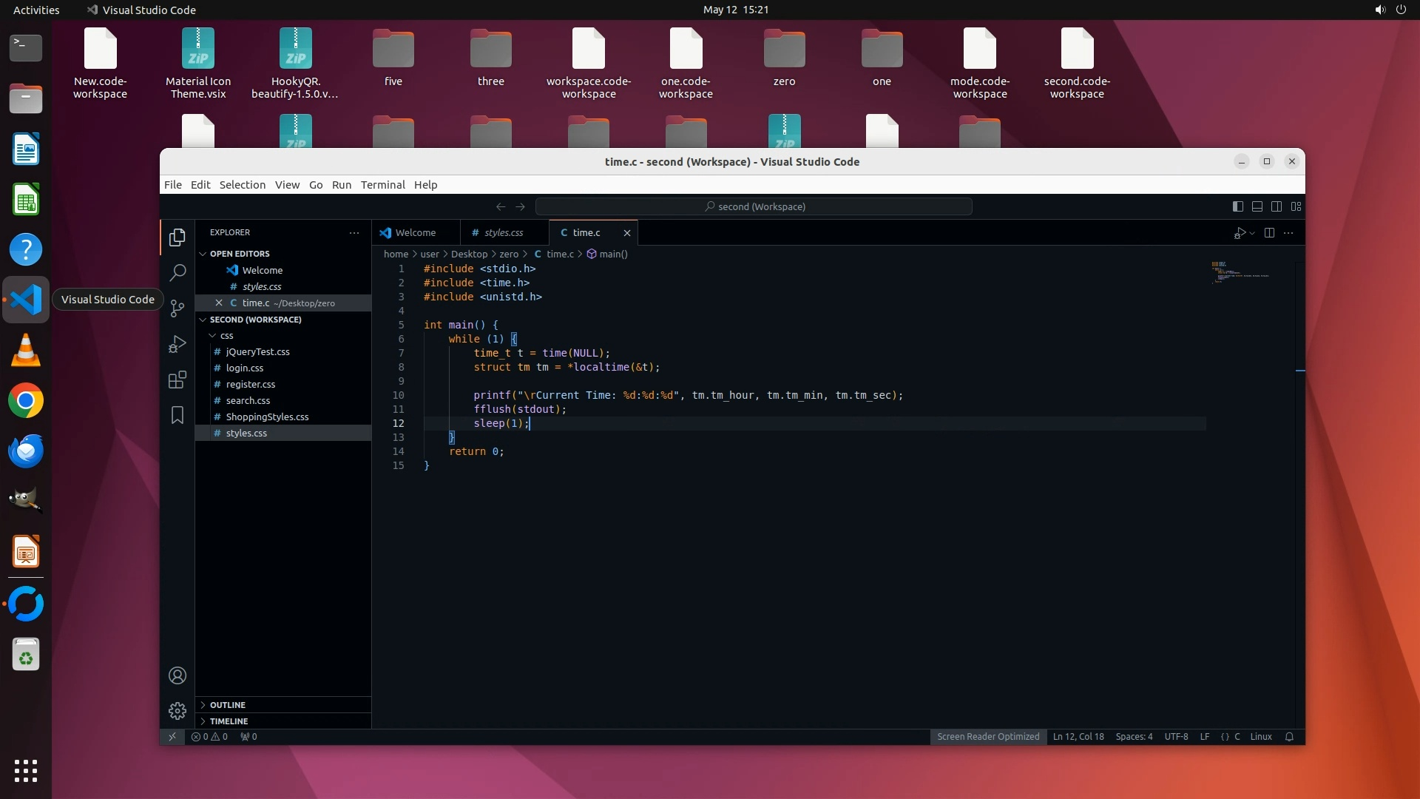
Task: Toggle the bottom panel visibility
Action: coord(1257,206)
